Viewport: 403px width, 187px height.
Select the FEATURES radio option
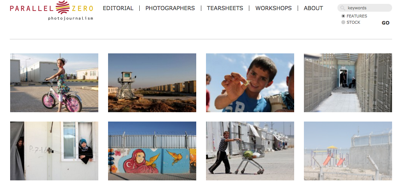coord(343,16)
